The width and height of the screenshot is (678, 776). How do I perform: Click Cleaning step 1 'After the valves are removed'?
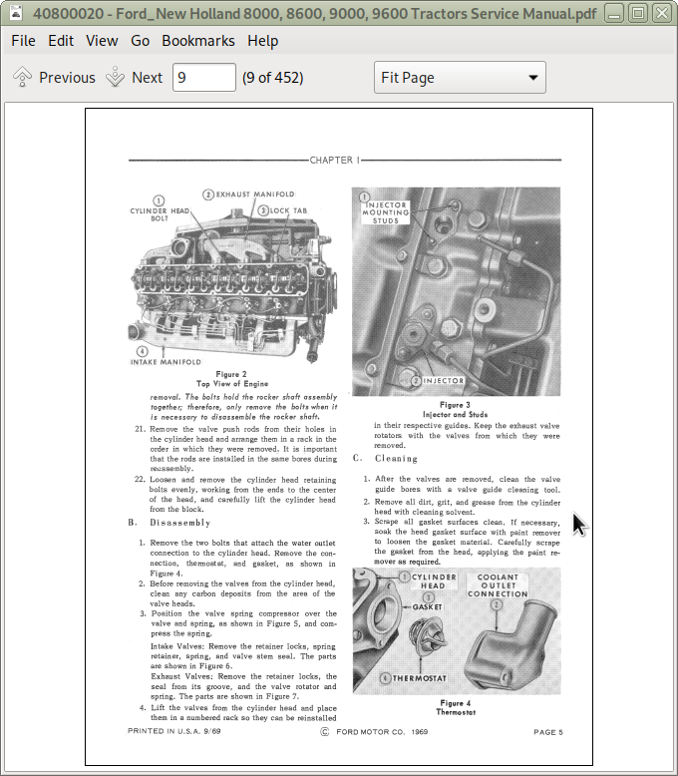462,485
